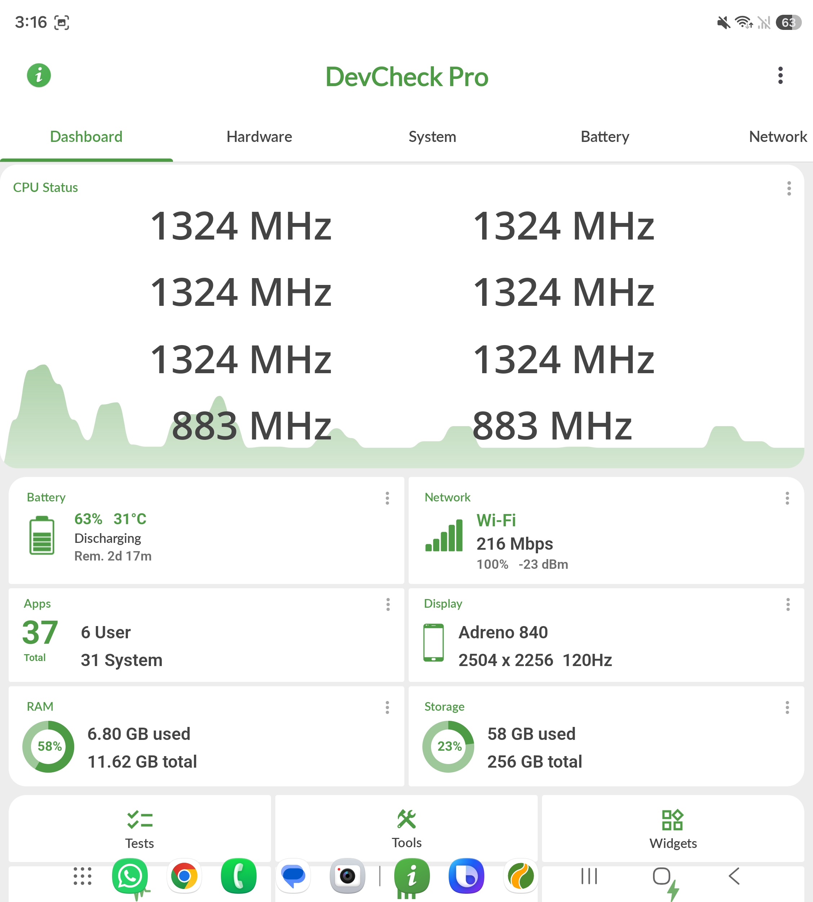813x902 pixels.
Task: Tap the 11.62 GB total value
Action: (142, 762)
